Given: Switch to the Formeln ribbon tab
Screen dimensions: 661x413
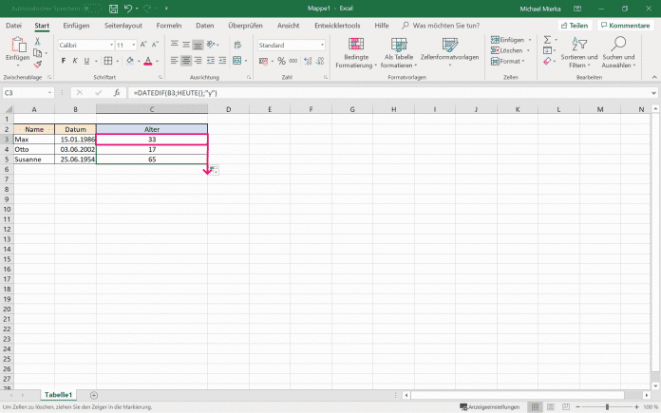Looking at the screenshot, I should point(169,25).
